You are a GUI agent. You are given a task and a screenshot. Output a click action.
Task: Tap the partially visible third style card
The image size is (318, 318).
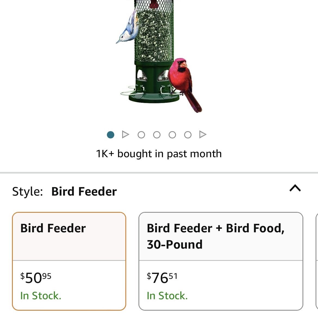[317, 261]
